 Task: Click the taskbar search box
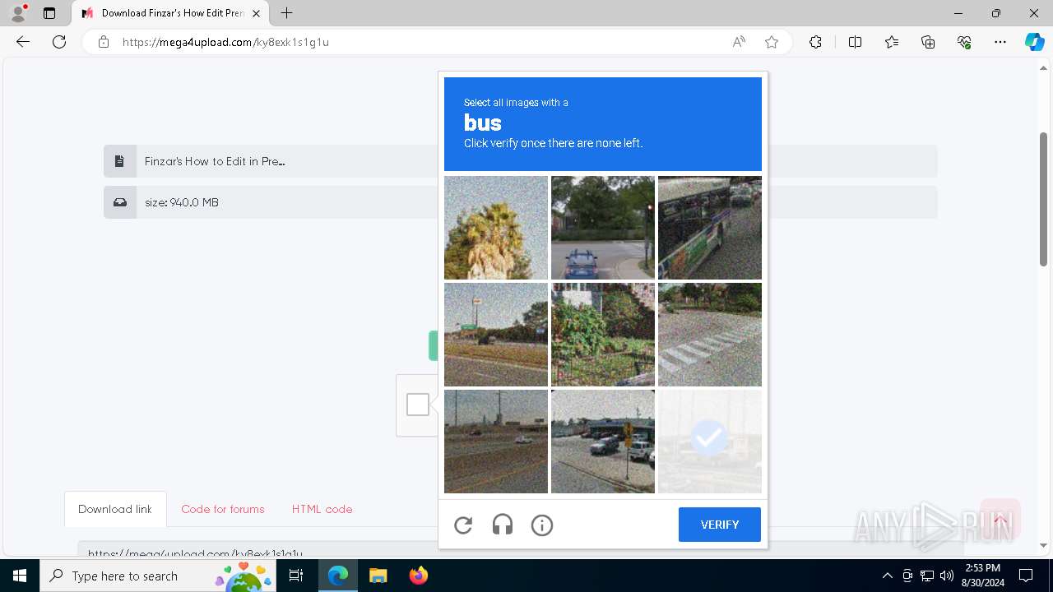pos(159,576)
